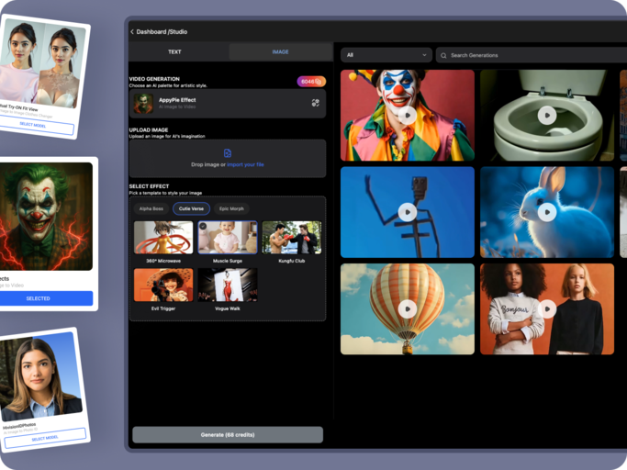
Task: Play the clown video generation
Action: click(x=407, y=115)
